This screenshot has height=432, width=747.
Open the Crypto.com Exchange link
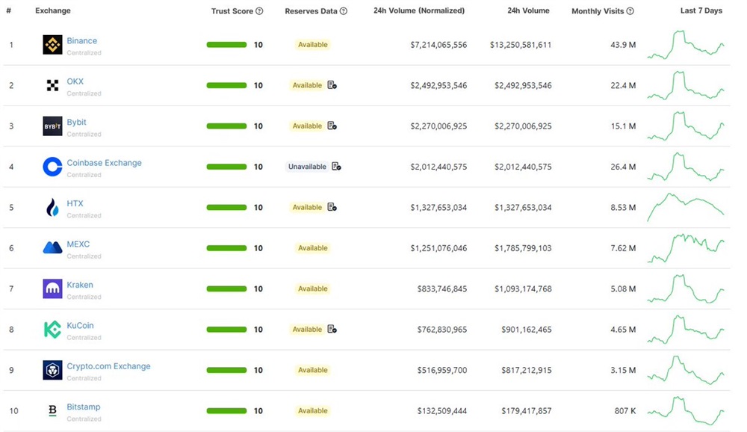coord(108,366)
